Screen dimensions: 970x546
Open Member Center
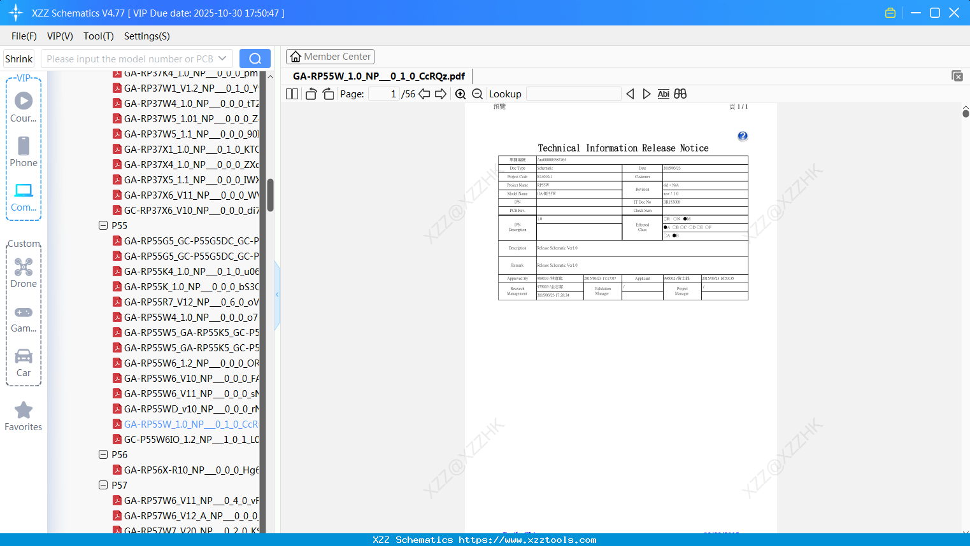(330, 57)
